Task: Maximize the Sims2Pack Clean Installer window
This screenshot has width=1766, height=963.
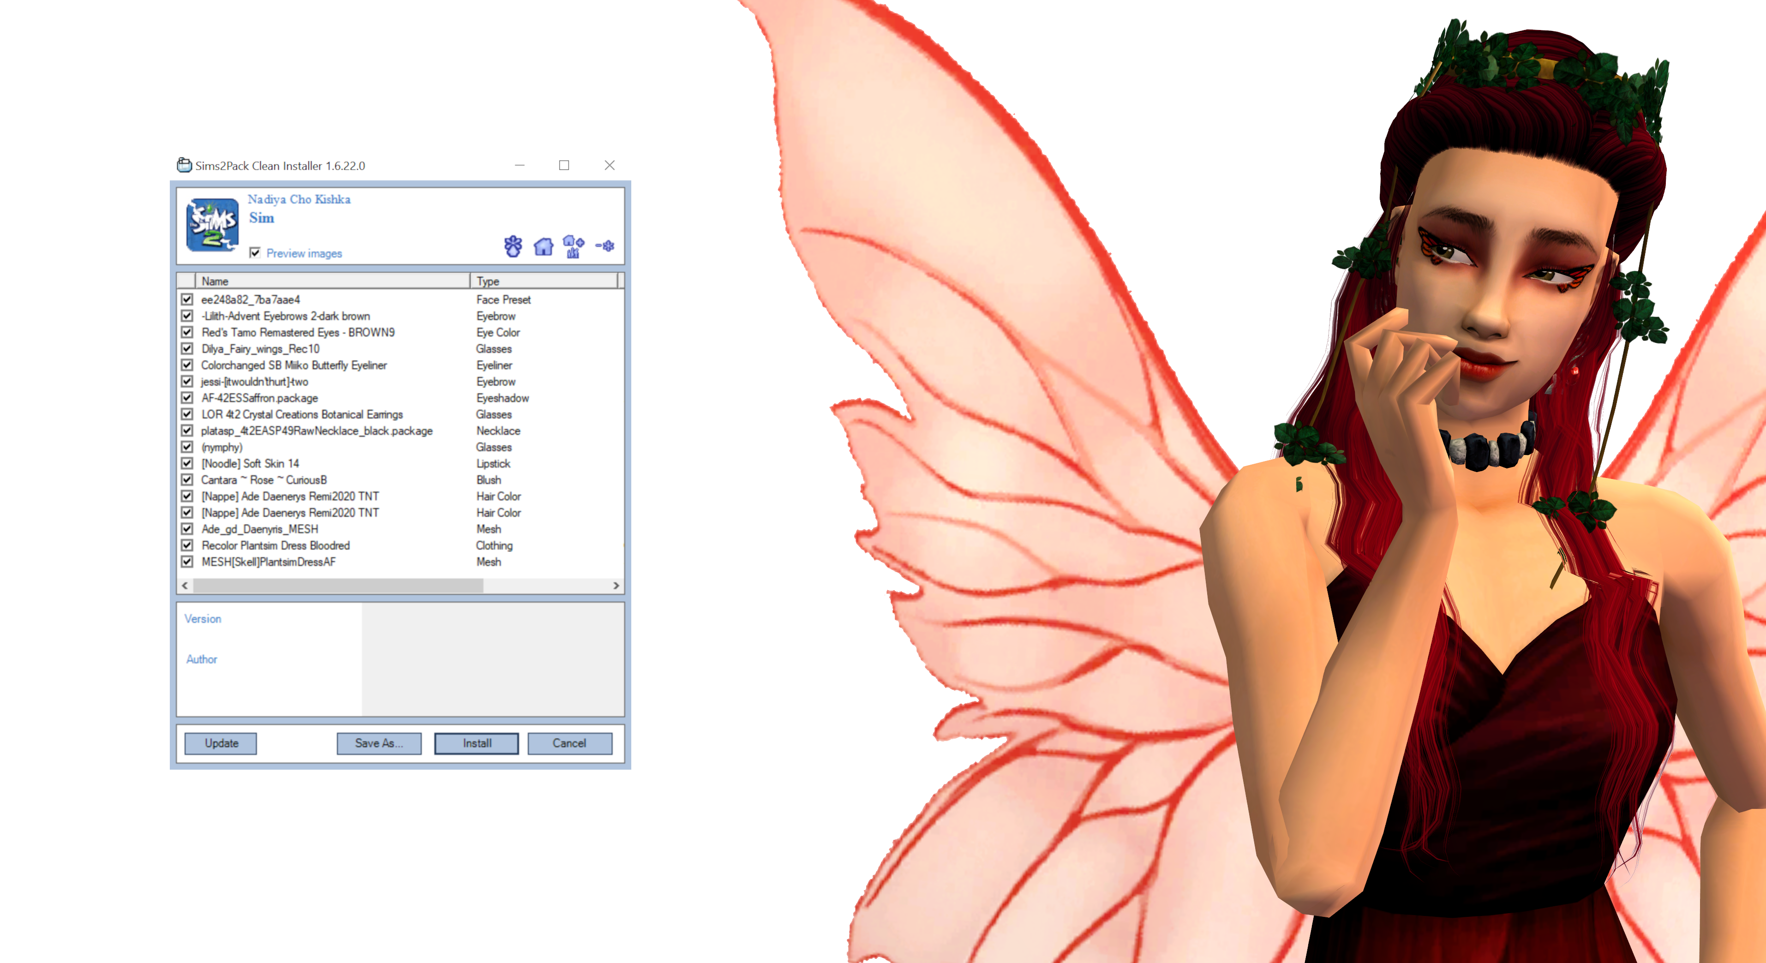Action: [564, 165]
